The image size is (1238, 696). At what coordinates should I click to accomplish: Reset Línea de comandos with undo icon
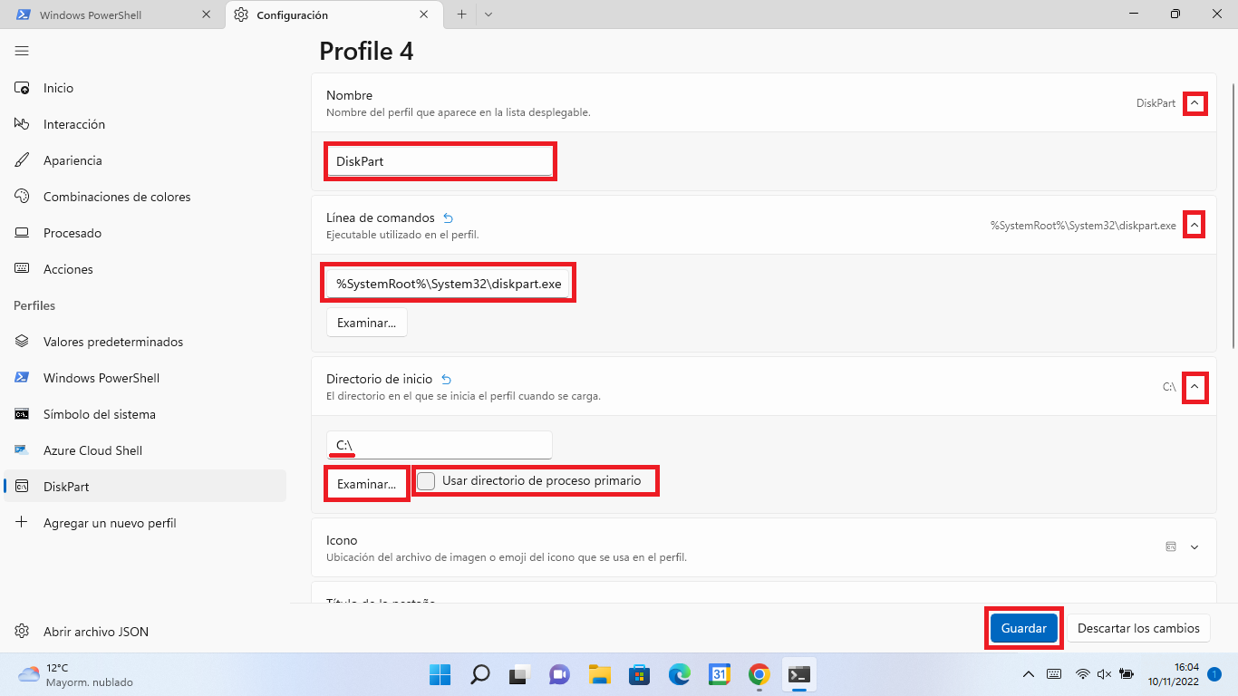(x=448, y=218)
